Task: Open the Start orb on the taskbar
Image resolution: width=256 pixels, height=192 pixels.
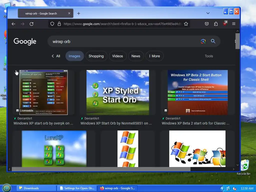Action: 6,188
